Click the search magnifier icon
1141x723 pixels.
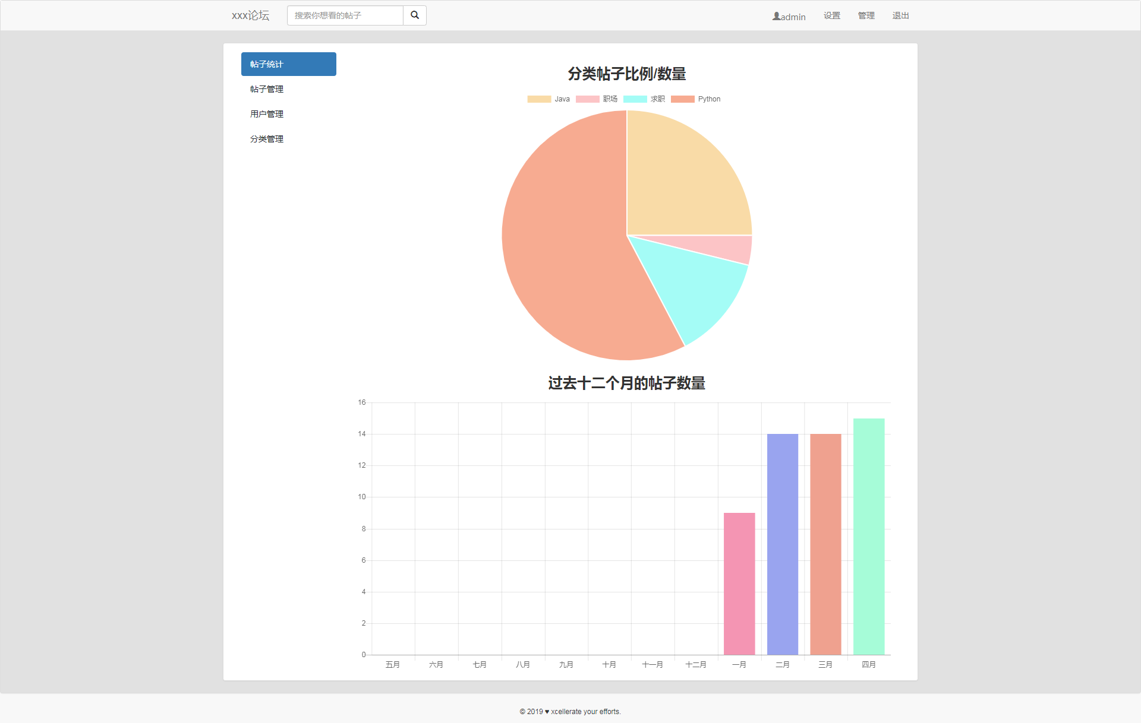coord(414,15)
